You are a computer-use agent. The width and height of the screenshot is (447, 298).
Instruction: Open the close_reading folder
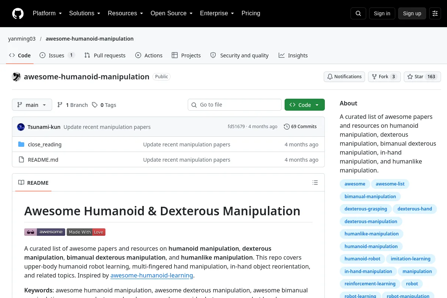point(45,145)
